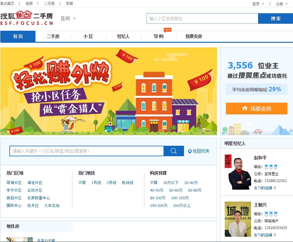Focus the top 输入小区名或地址 search field
The image size is (293, 242).
click(x=202, y=18)
